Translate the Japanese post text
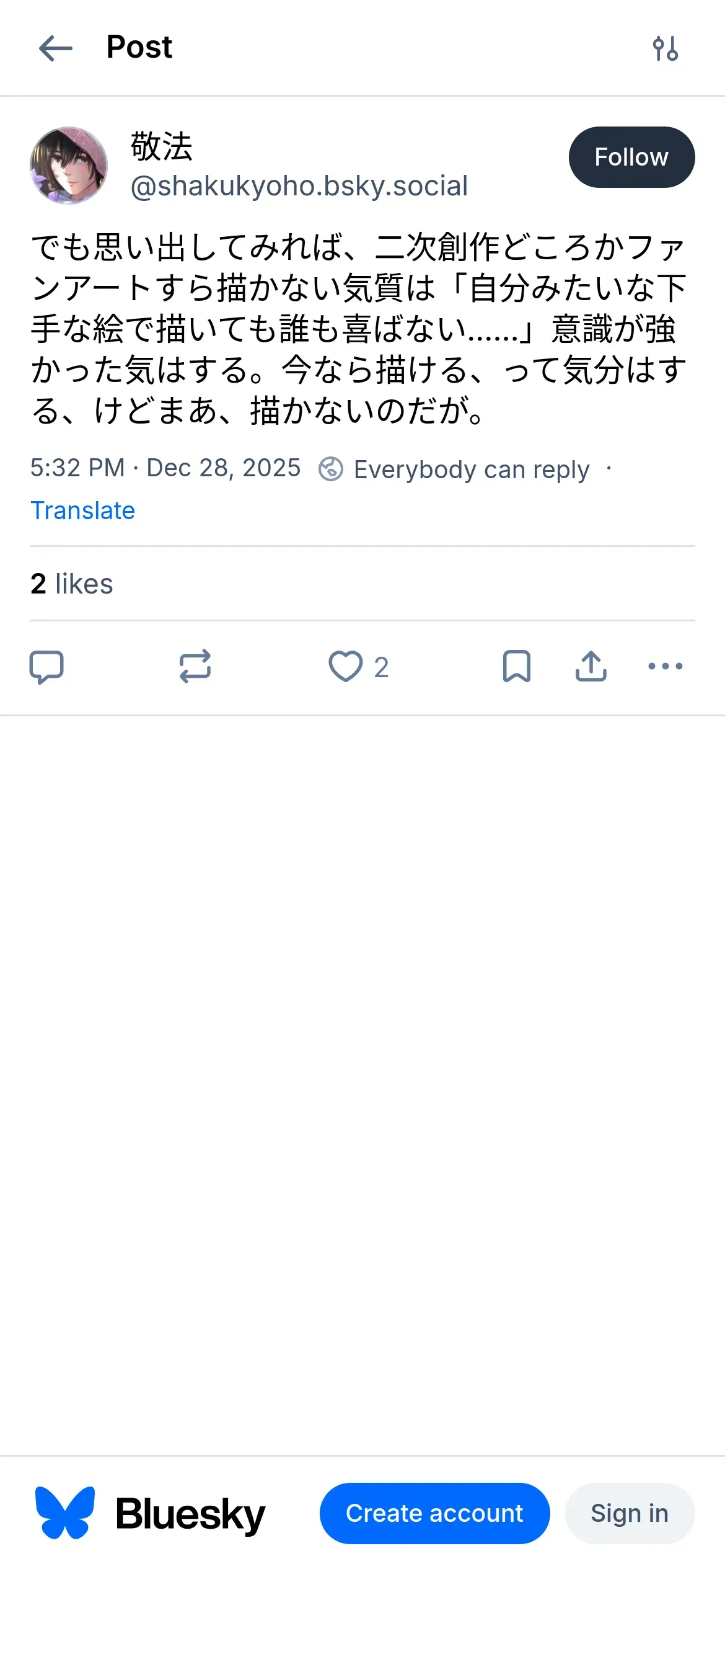This screenshot has height=1667, width=725. [83, 510]
